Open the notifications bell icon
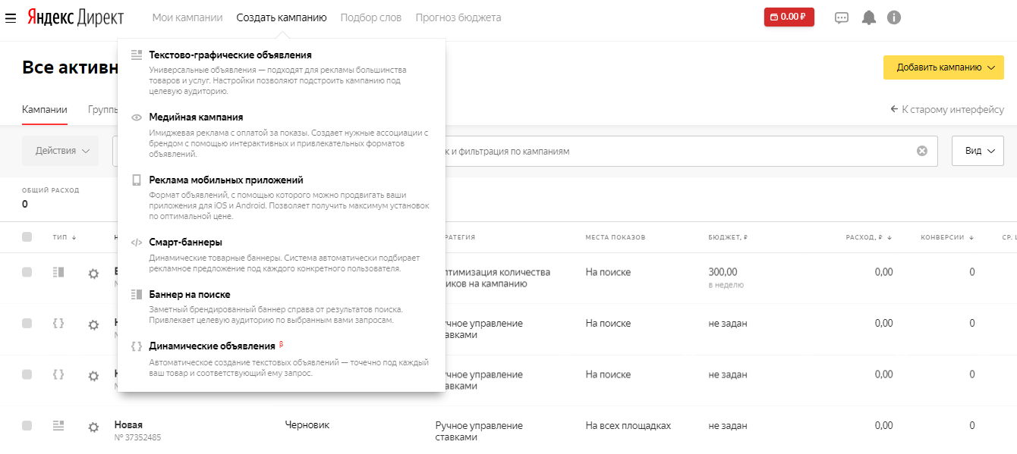The image size is (1017, 454). 869,17
